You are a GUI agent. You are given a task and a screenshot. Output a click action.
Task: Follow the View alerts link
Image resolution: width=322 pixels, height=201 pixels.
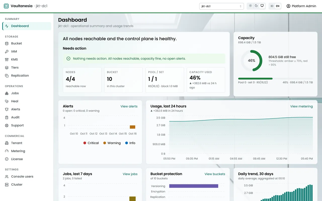(129, 106)
